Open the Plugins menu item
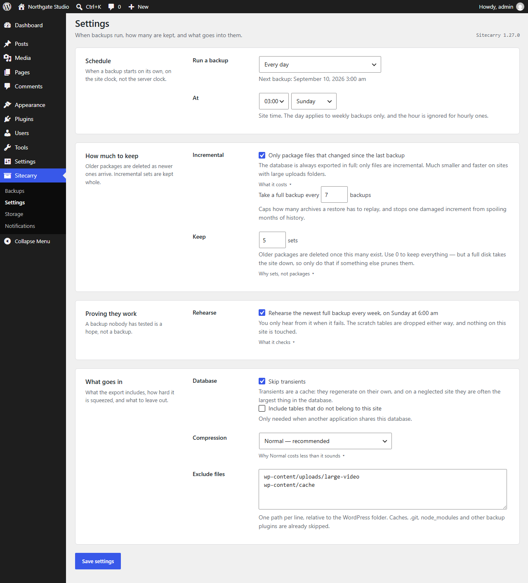This screenshot has height=583, width=528. 33,119
